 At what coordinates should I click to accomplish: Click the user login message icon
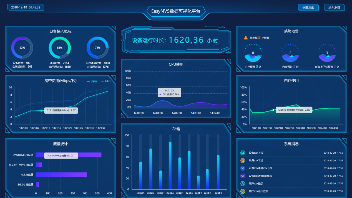pyautogui.click(x=243, y=184)
